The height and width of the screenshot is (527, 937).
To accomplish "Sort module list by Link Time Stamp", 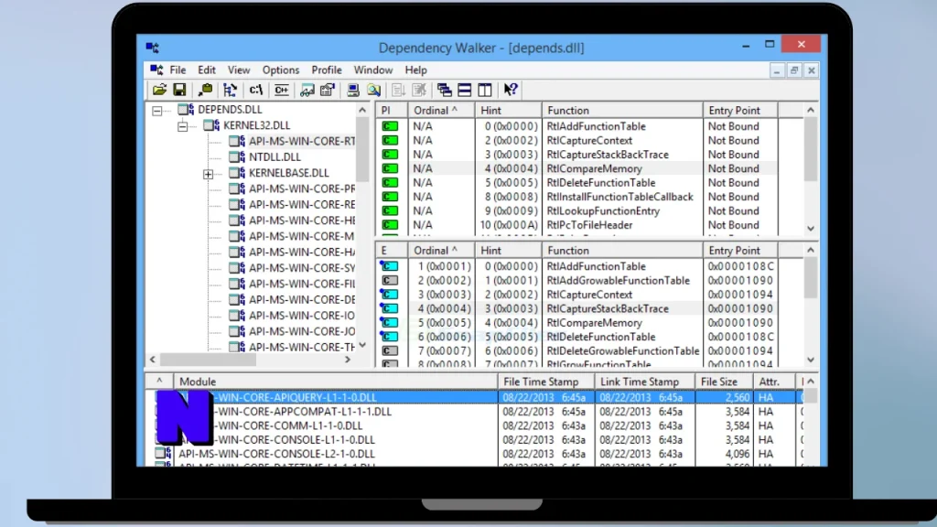I will tap(644, 382).
